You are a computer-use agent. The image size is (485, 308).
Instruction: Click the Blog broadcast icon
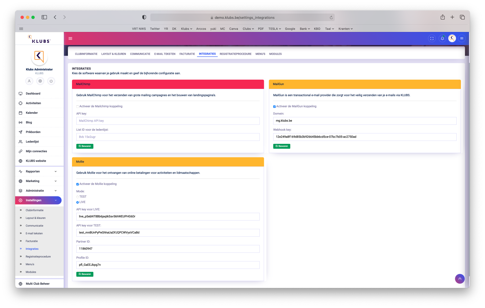click(x=21, y=122)
